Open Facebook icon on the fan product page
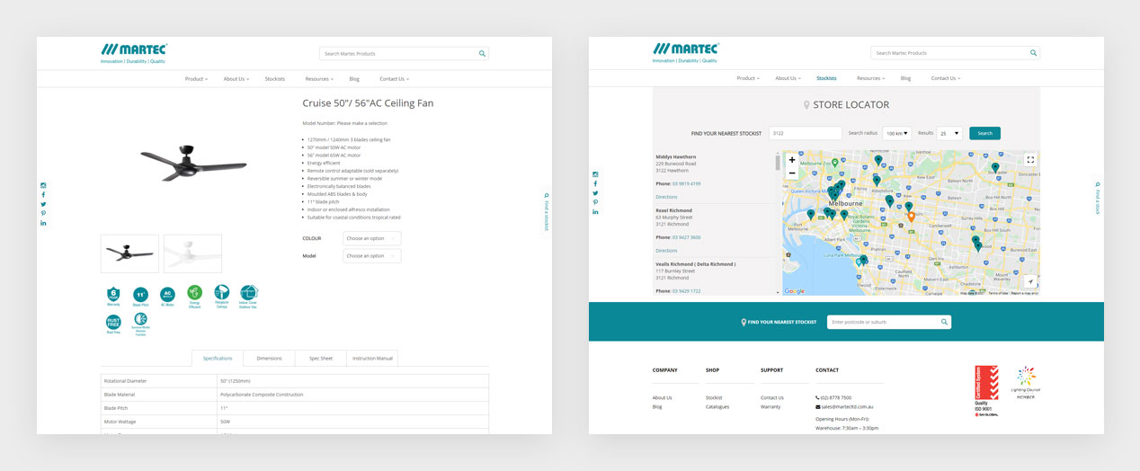This screenshot has height=471, width=1140. click(x=43, y=194)
